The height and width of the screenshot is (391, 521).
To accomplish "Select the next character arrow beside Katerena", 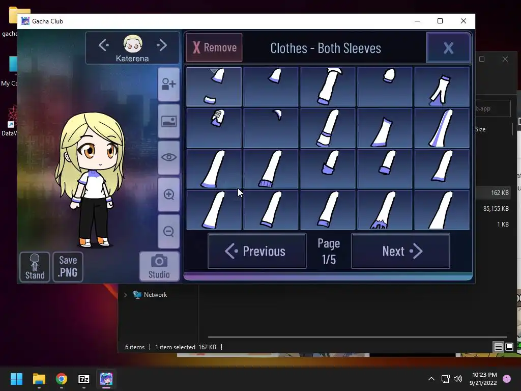I will [162, 45].
